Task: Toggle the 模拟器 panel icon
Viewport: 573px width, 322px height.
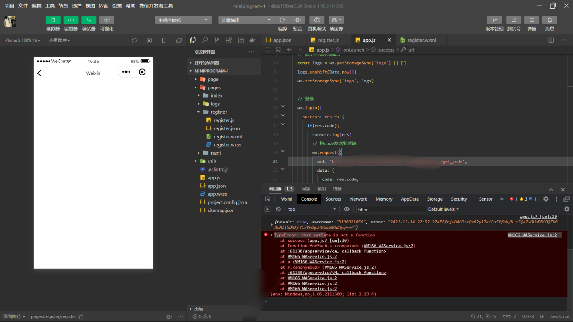Action: point(53,20)
